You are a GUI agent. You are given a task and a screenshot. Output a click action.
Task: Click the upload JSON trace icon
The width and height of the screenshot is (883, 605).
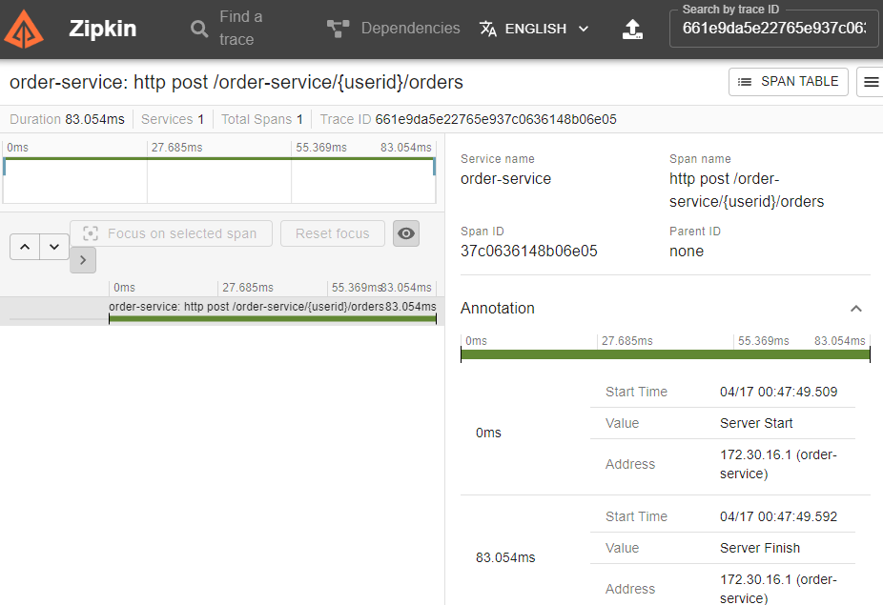632,29
